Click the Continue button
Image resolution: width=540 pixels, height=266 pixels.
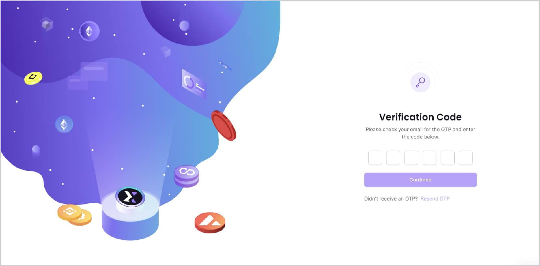coord(420,180)
